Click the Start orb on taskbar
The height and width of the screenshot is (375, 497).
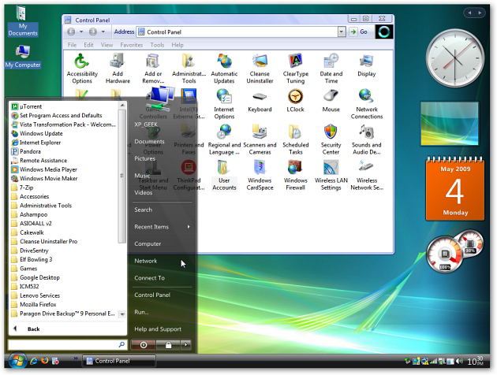coord(17,361)
